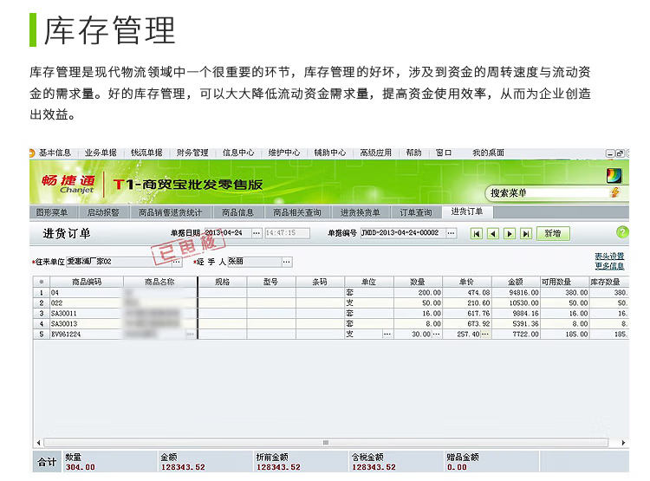Switch to the 商品信息 tab
This screenshot has width=650, height=481.
[237, 212]
